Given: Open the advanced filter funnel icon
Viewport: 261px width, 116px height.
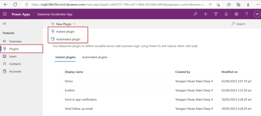Looking at the screenshot, I should (x=216, y=14).
